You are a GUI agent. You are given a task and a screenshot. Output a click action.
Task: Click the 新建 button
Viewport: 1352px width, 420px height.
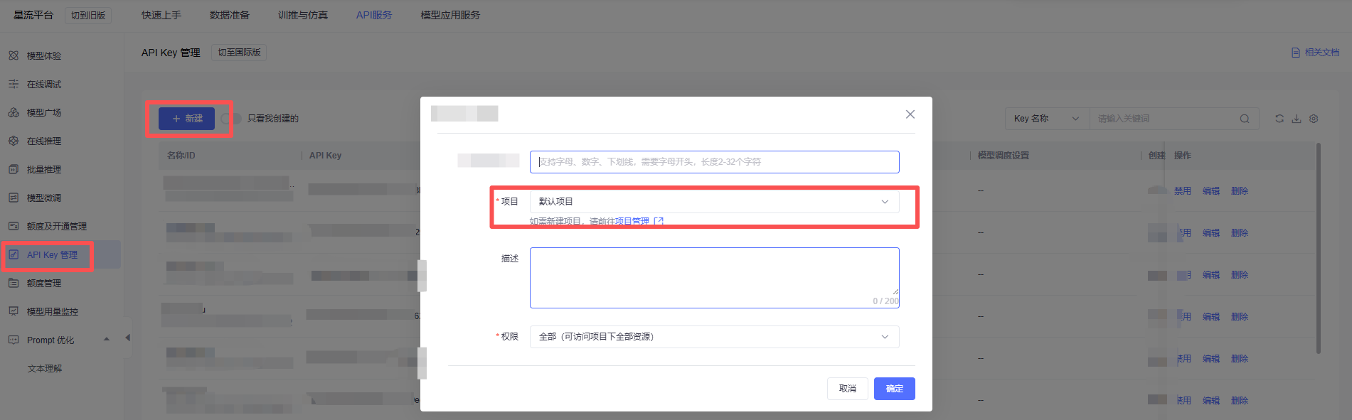pos(186,119)
